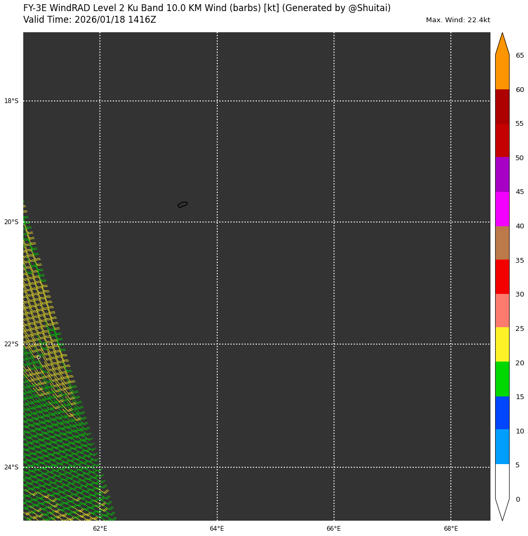Click the FY-3E WindRAD plot title
528x536 pixels.
coord(207,8)
